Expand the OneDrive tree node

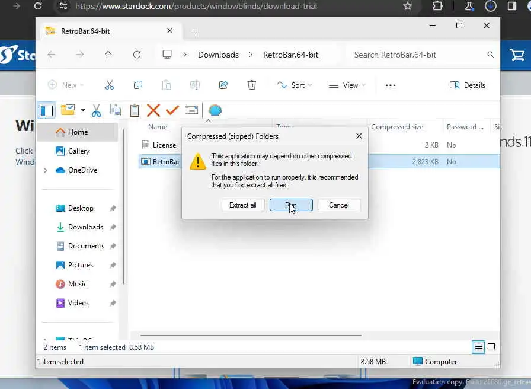pyautogui.click(x=46, y=170)
